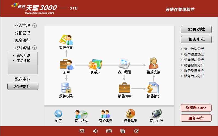Expand the 业务管理 chevron
Screen dimensions: 218x136
pyautogui.click(x=35, y=26)
